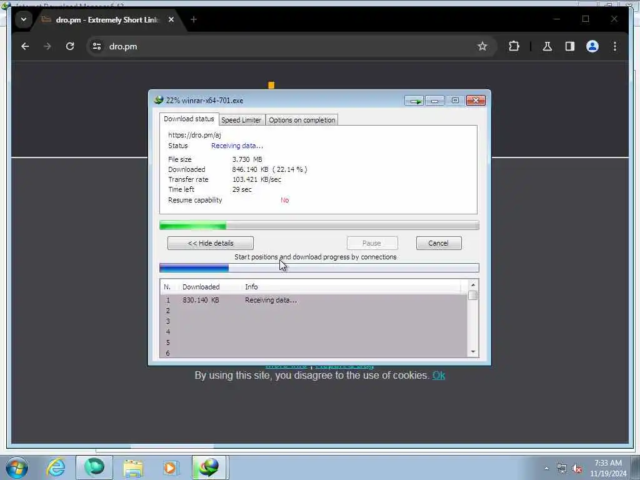This screenshot has height=480, width=640.
Task: Click the file size value 3.730 MB
Action: 247,159
